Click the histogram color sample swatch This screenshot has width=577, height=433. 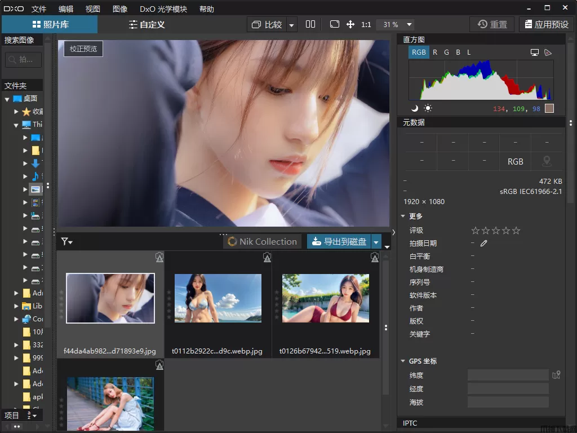click(x=549, y=108)
